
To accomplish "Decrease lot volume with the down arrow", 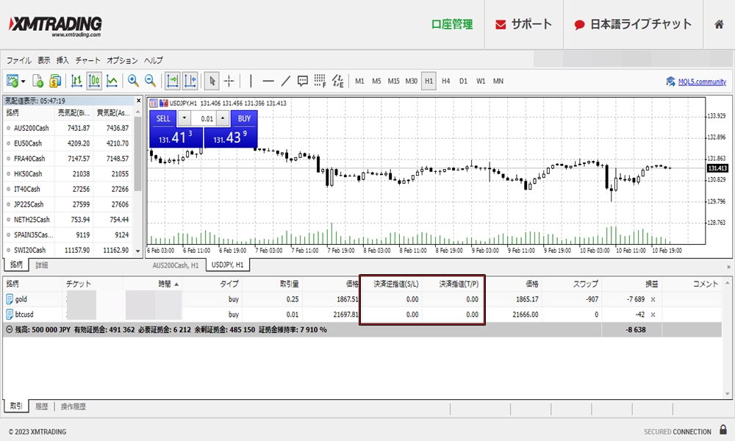I will click(x=184, y=118).
